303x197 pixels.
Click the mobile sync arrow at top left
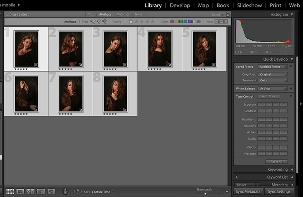[x=19, y=5]
